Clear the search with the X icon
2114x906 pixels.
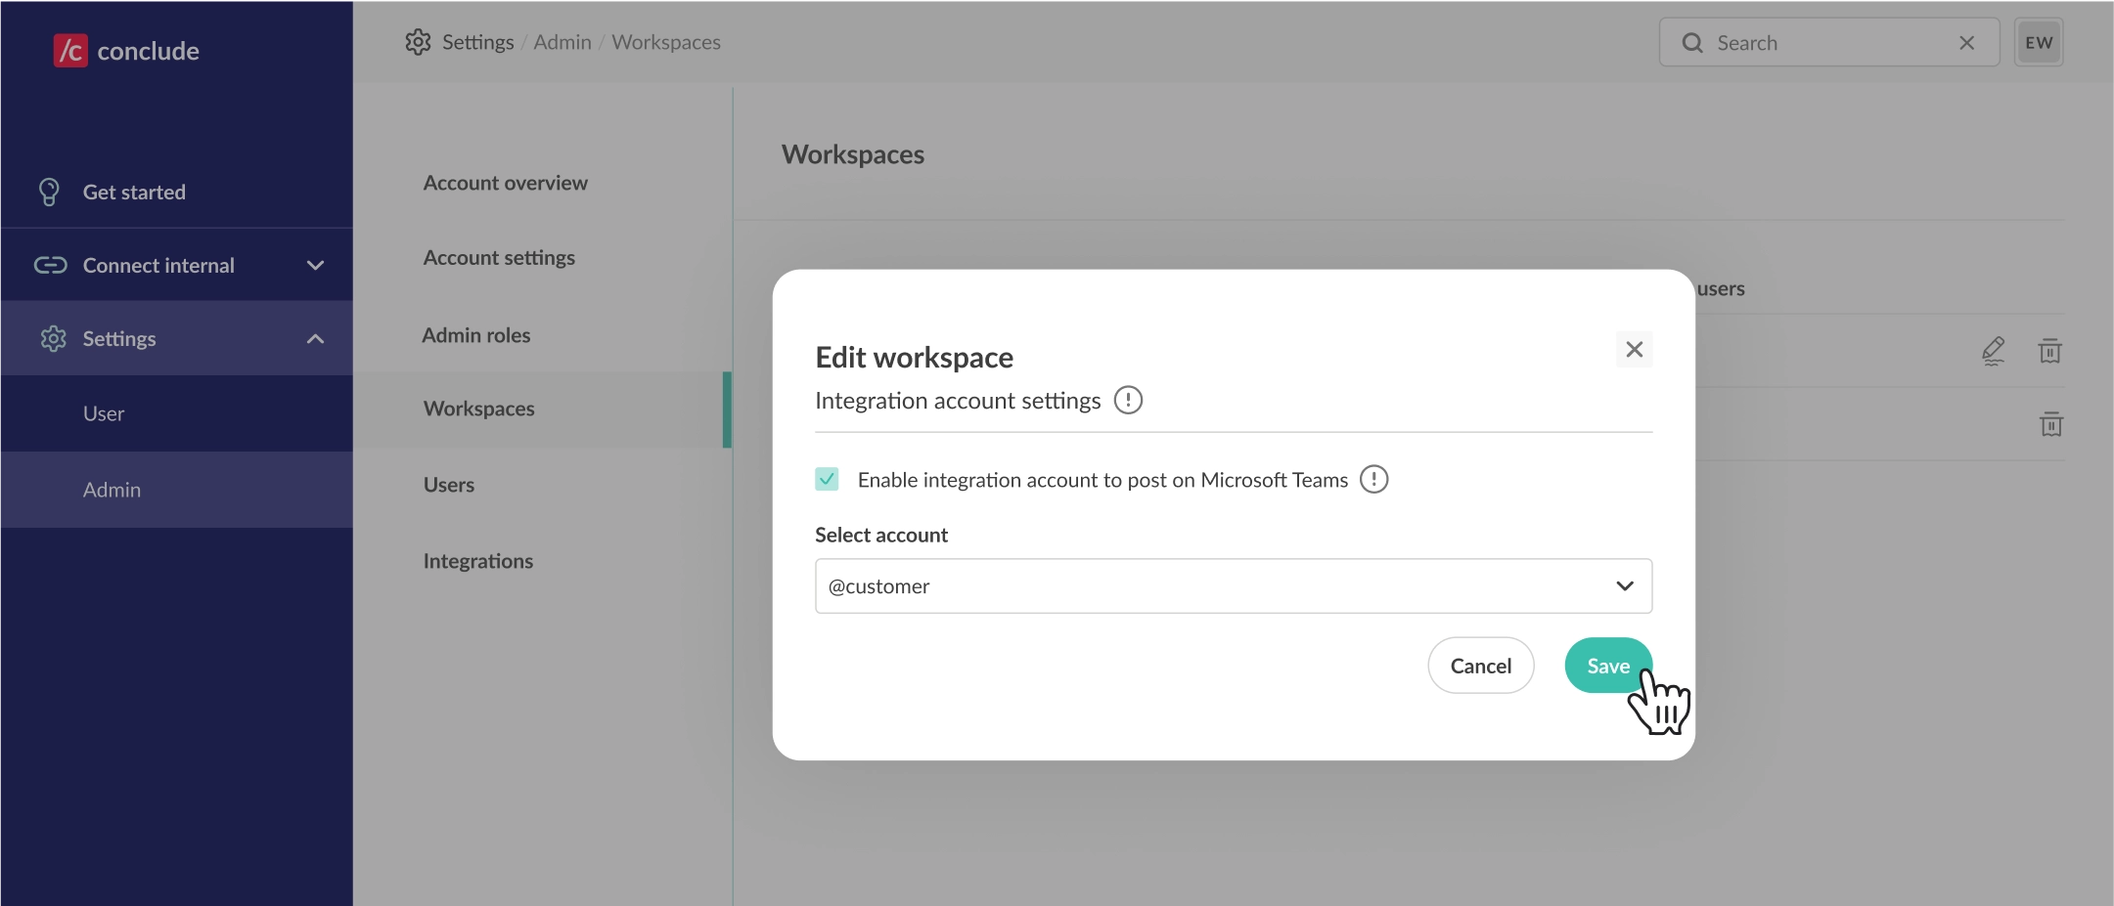pyautogui.click(x=1966, y=43)
